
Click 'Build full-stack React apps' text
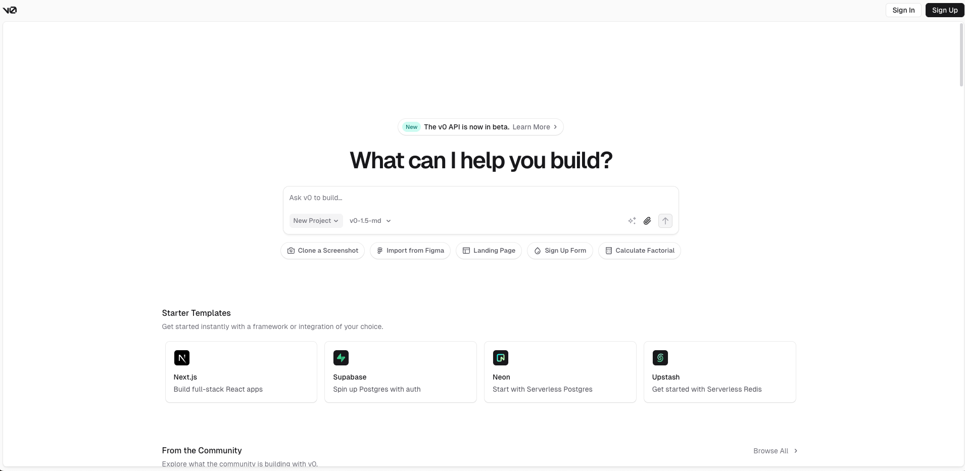218,389
